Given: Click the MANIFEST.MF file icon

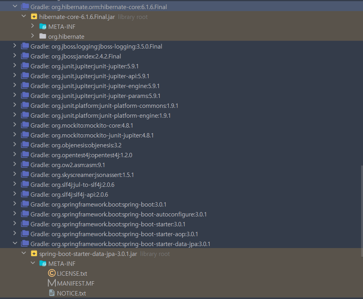Looking at the screenshot, I should coord(52,283).
